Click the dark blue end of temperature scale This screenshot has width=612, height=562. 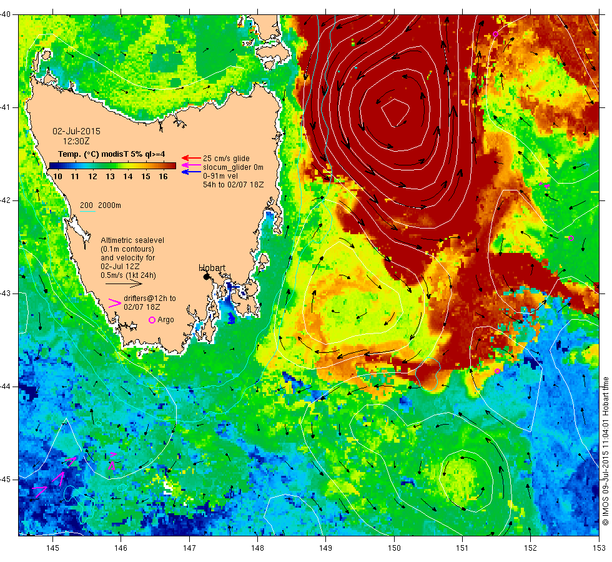(54, 165)
